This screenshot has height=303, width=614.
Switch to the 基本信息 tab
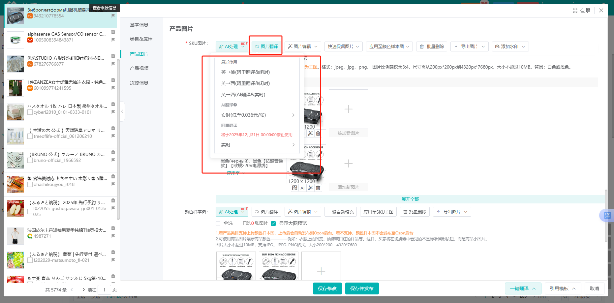point(138,24)
